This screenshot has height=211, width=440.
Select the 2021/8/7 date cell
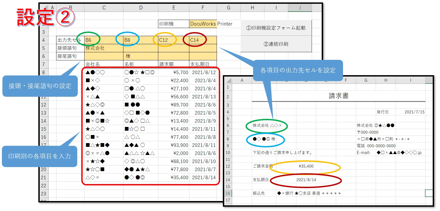click(x=203, y=169)
